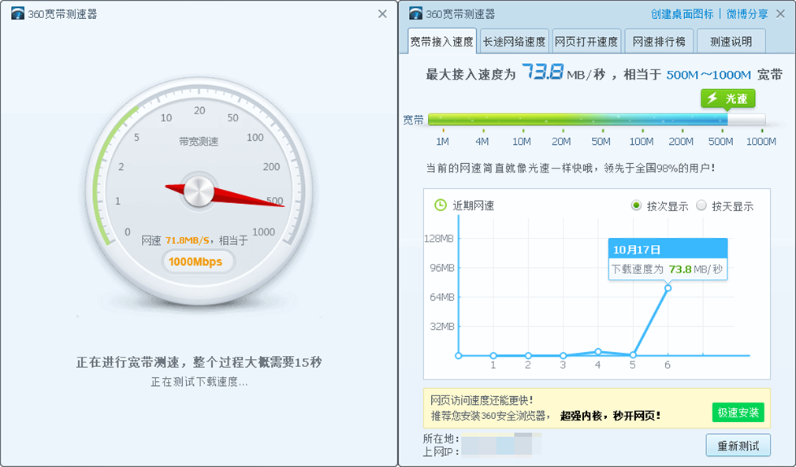Click the silver hub of the speed gauge

(199, 191)
